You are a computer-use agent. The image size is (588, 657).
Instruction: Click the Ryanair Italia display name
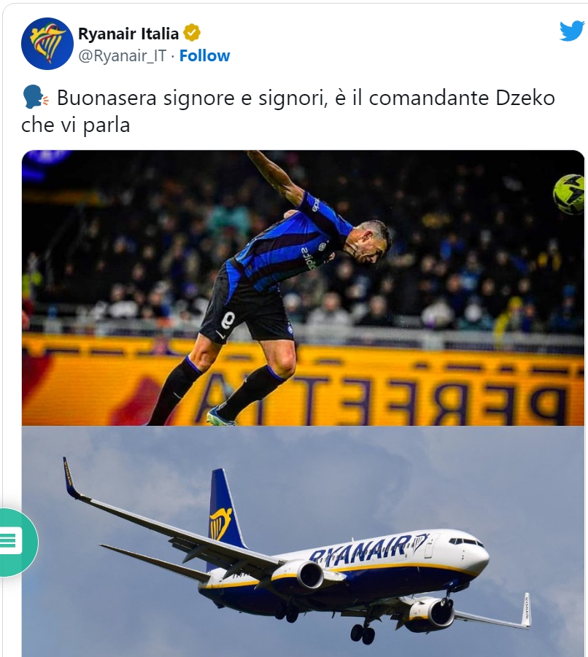[x=128, y=34]
